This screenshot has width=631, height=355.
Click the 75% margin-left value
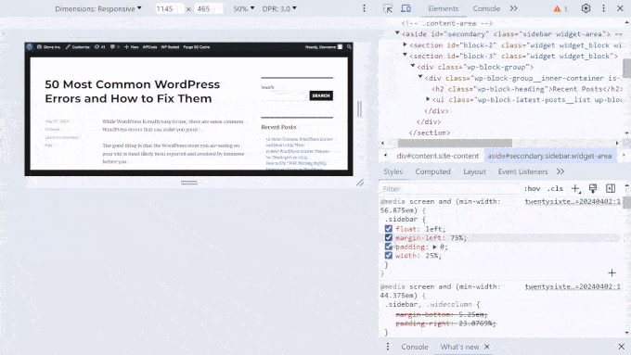[x=457, y=238]
